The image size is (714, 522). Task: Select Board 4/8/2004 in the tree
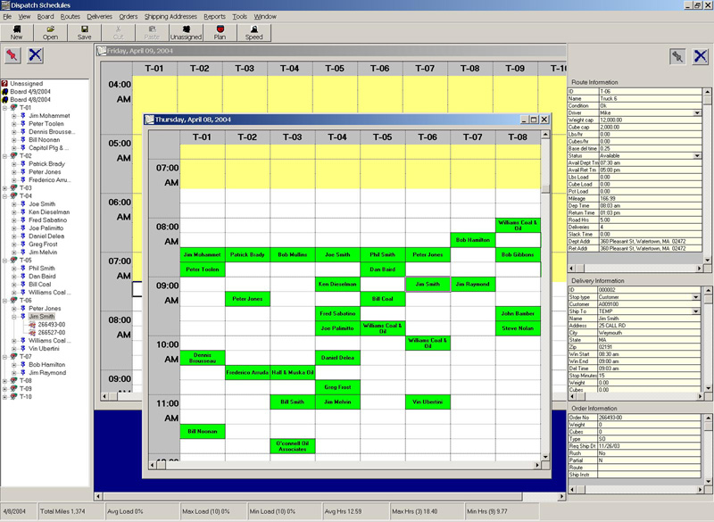click(30, 100)
